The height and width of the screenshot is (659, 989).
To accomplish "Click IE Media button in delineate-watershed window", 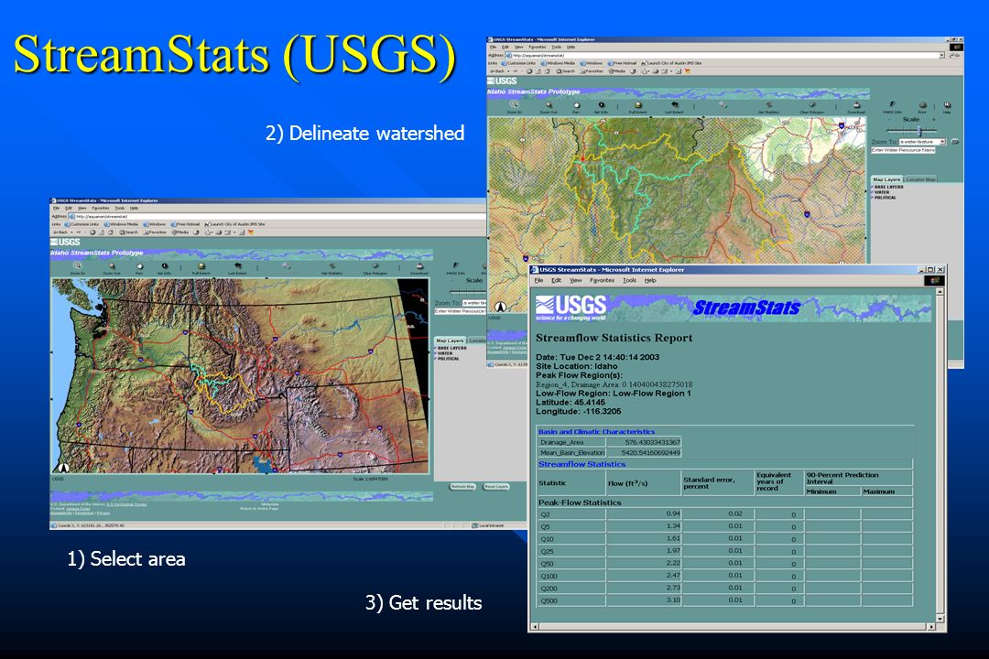I will (617, 70).
